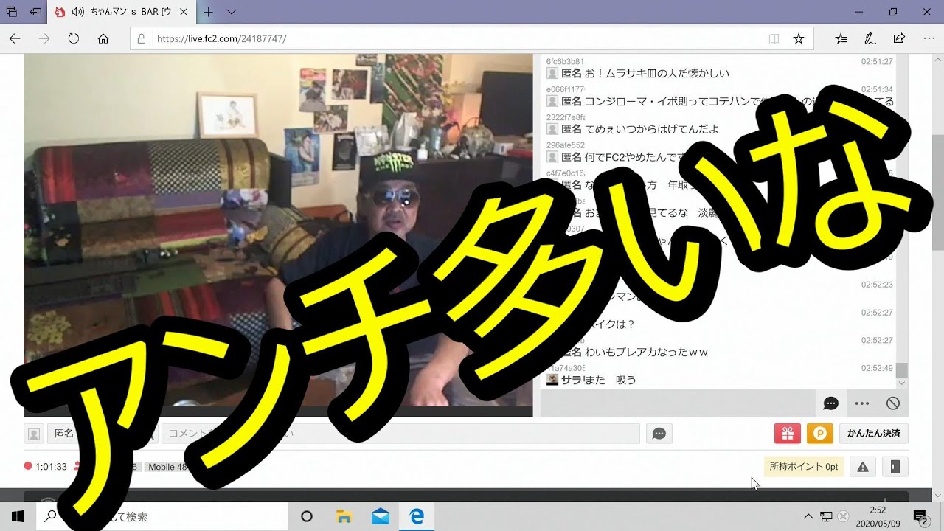Refresh the page with the reload icon

(x=74, y=38)
